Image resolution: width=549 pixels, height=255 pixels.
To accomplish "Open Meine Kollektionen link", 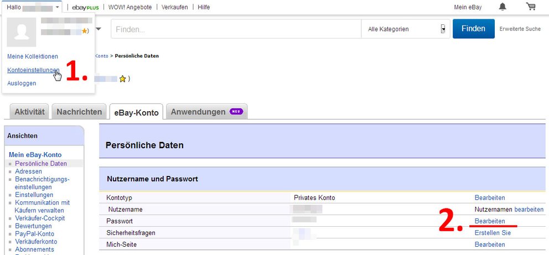I will click(33, 56).
